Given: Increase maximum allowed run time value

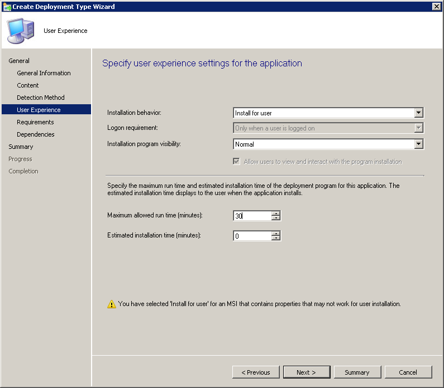Looking at the screenshot, I should 275,214.
